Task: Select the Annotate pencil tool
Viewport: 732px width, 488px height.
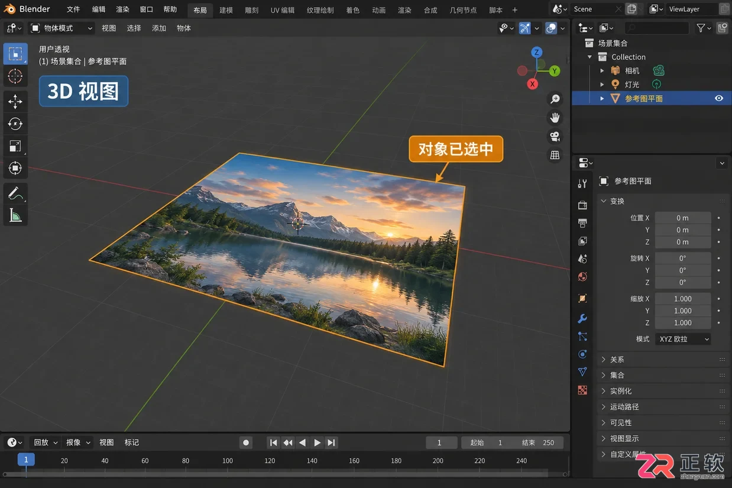Action: coord(15,193)
